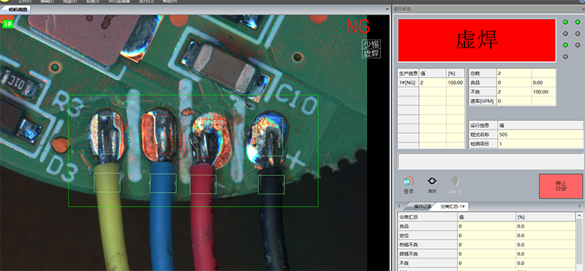Click the summary table vertical scrollbar up arrow
This screenshot has width=585, height=271.
pyautogui.click(x=579, y=215)
